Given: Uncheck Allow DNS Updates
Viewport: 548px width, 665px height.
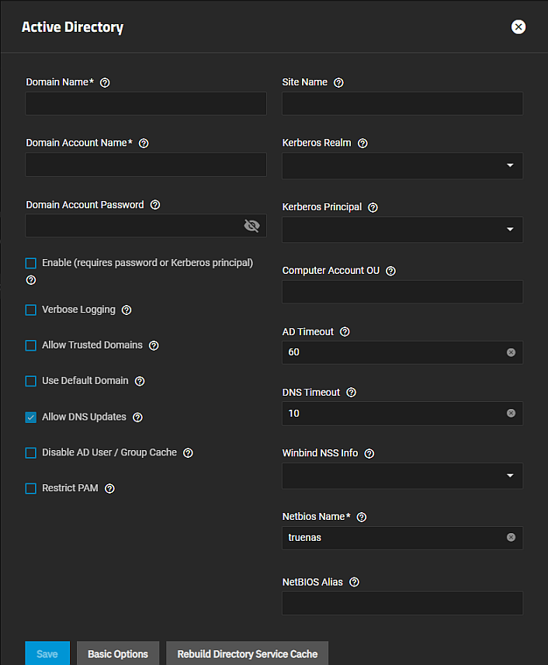Looking at the screenshot, I should click(x=31, y=417).
